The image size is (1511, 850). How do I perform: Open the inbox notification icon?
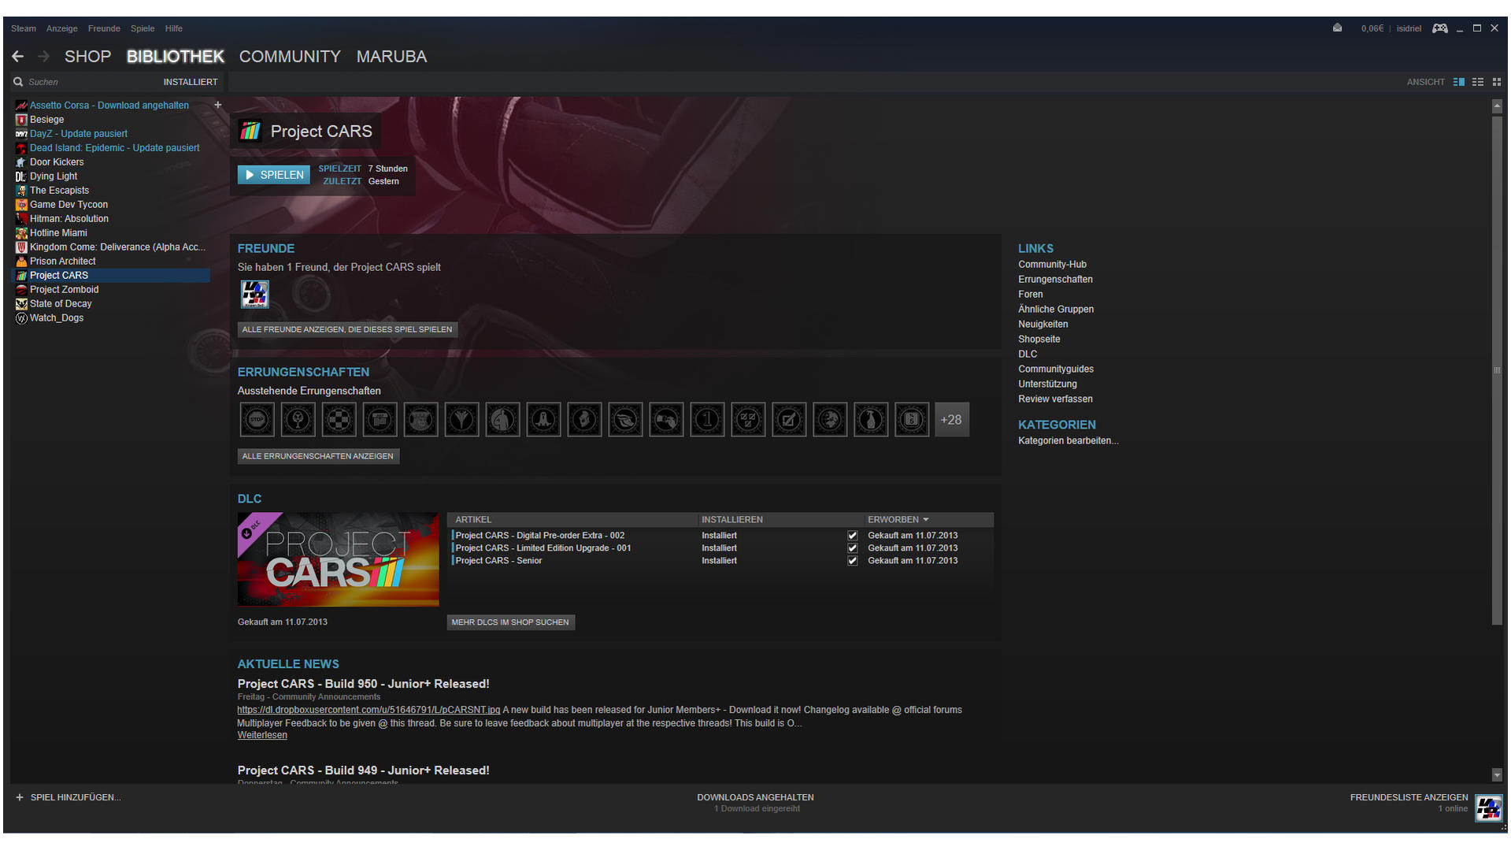[x=1337, y=28]
